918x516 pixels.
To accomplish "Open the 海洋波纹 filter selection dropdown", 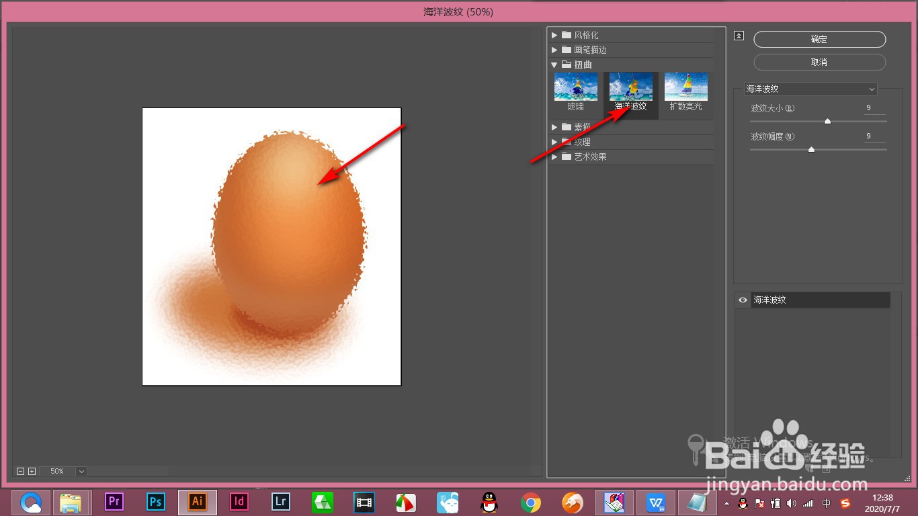I will [x=810, y=89].
